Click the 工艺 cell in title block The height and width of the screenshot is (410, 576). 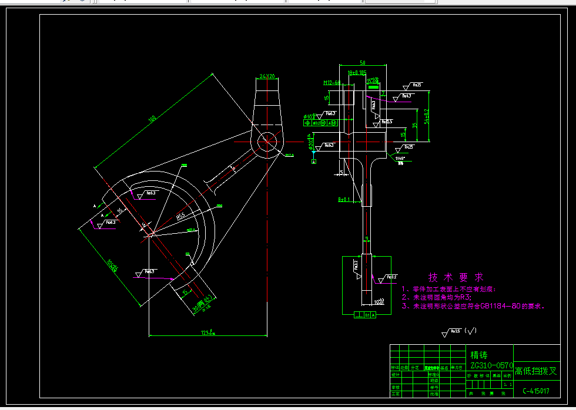point(395,394)
